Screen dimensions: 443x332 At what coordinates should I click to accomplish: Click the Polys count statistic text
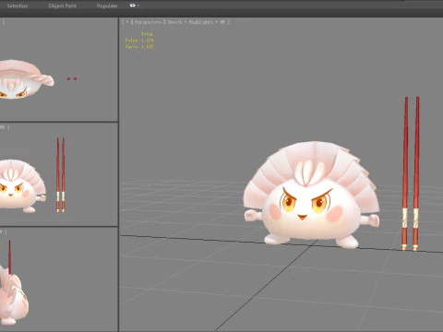click(139, 41)
